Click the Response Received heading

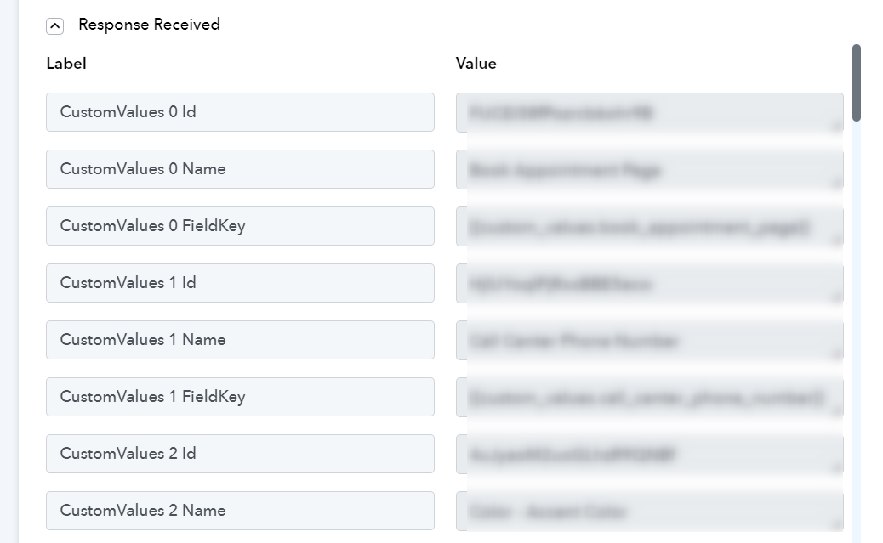[149, 25]
